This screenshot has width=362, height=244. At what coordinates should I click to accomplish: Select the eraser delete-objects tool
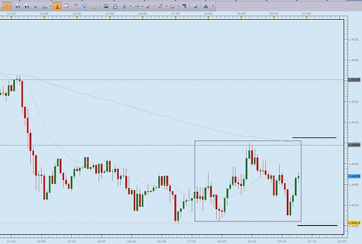(x=195, y=6)
